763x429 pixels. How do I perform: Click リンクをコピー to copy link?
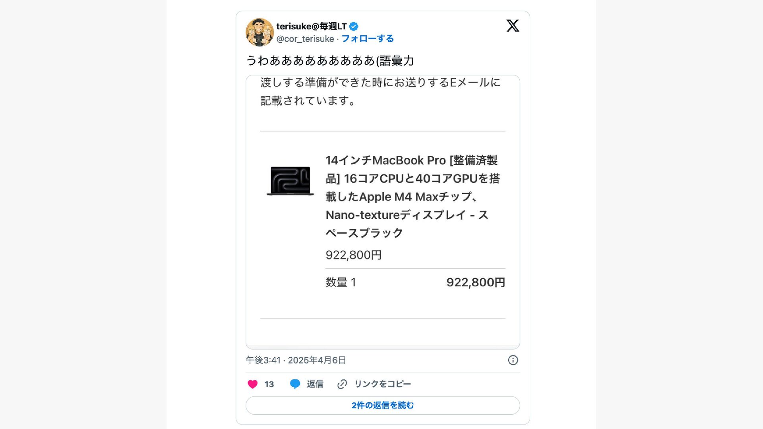[383, 384]
